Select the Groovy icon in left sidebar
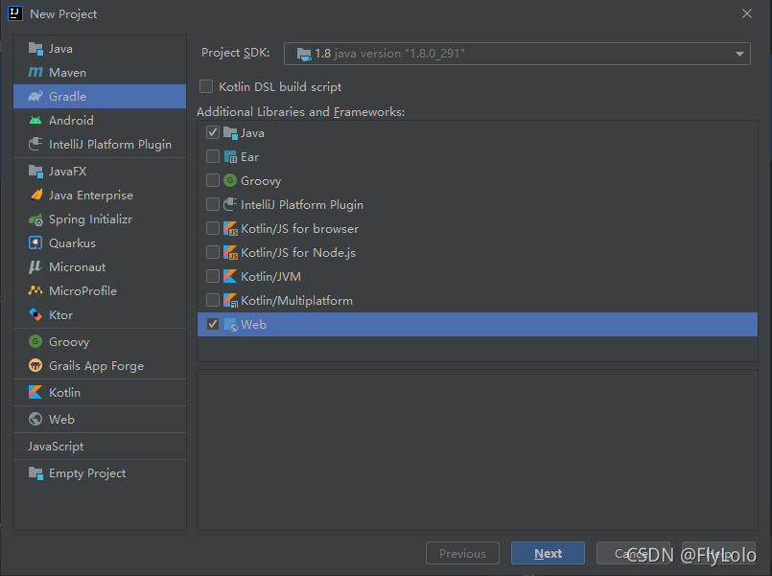The width and height of the screenshot is (772, 576). 35,341
